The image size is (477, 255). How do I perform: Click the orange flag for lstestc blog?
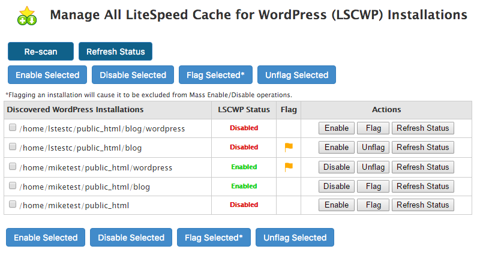[x=289, y=147]
